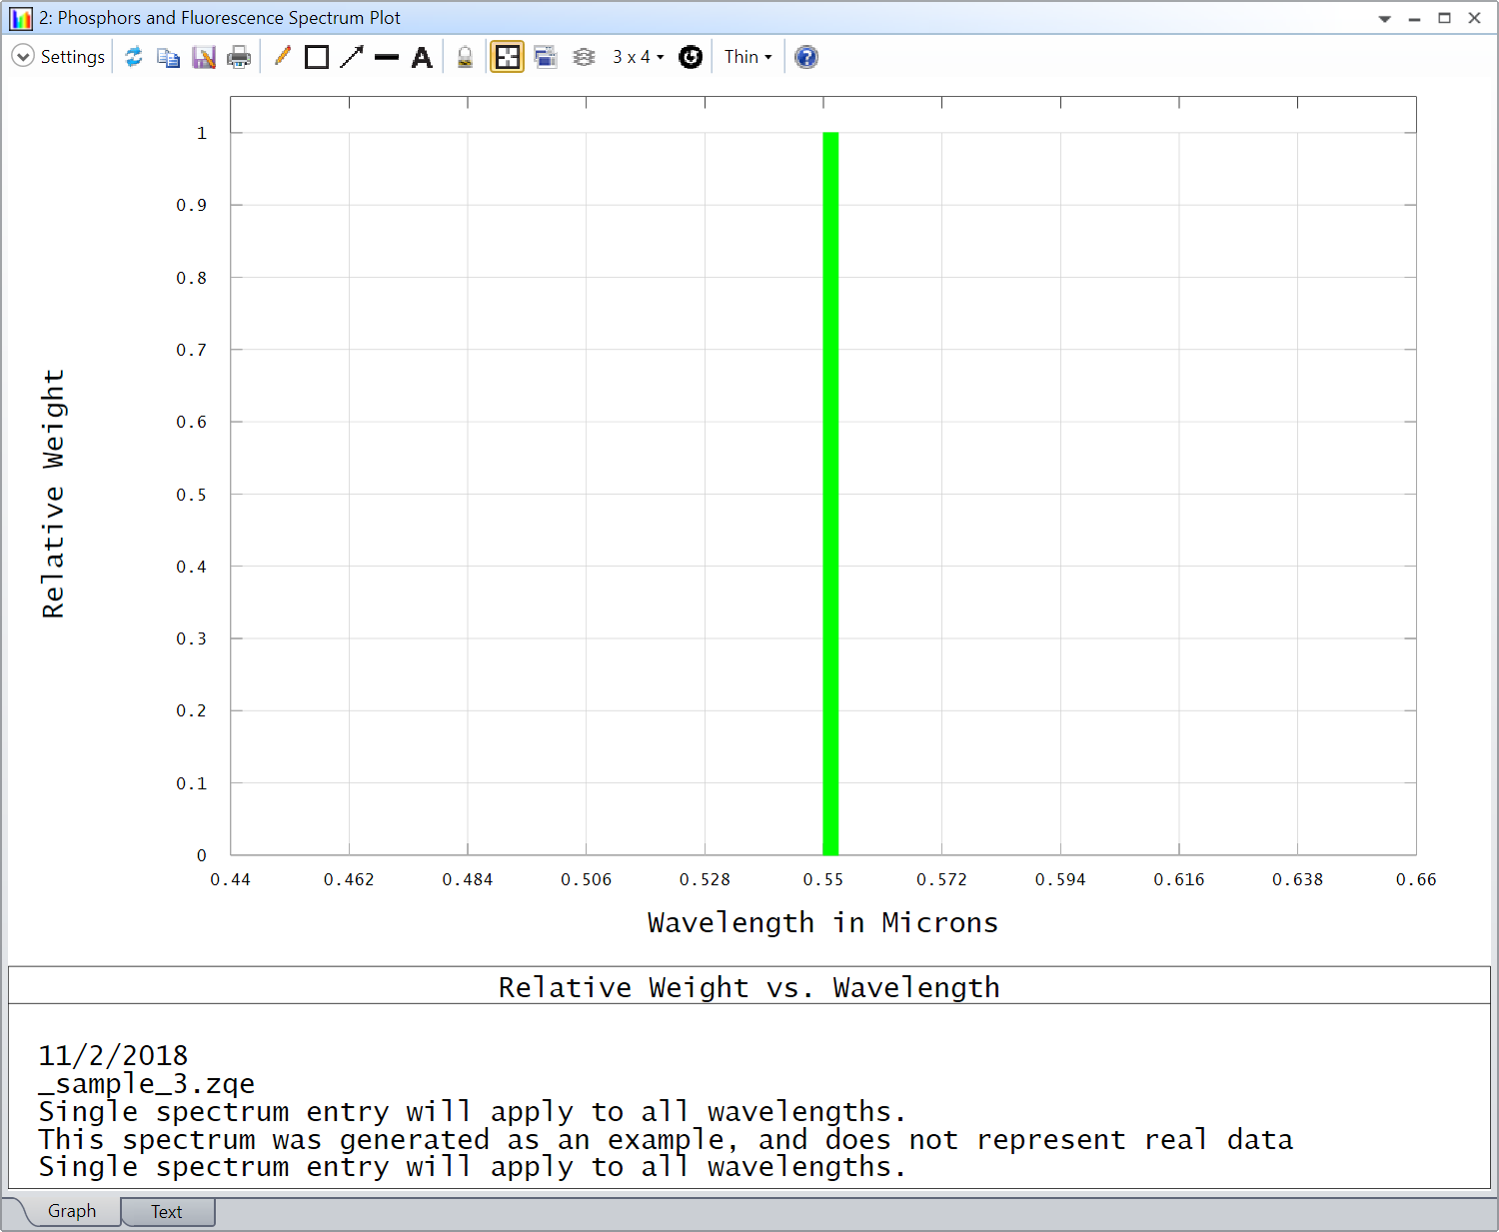Select the rectangle drawing tool
The image size is (1499, 1232).
[317, 57]
